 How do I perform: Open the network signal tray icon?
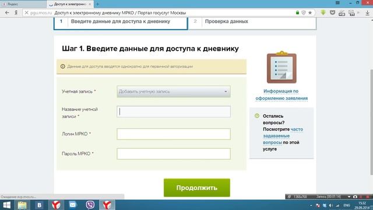click(x=337, y=205)
